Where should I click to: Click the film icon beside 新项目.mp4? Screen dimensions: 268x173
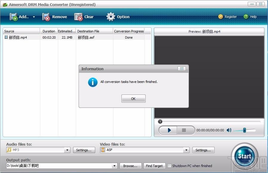point(6,37)
